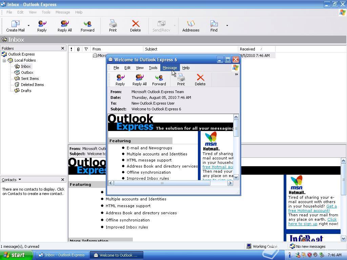Click the taskbar clock showing 7:46 AM
This screenshot has height=260, width=347.
click(x=334, y=255)
